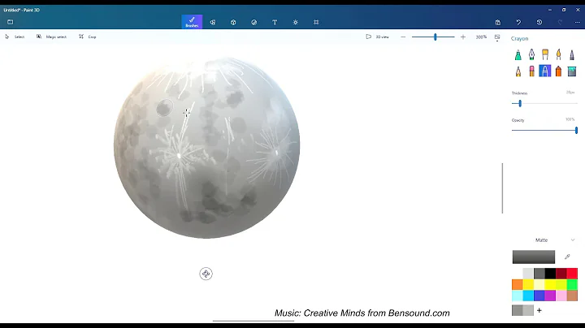Choose the light cyan color swatch

(x=517, y=296)
